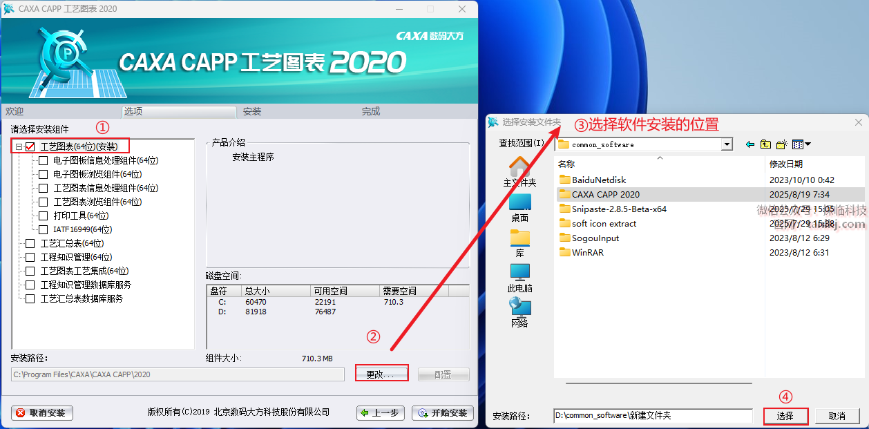The height and width of the screenshot is (429, 869).
Task: Click the 盘符 column header
Action: tap(225, 291)
